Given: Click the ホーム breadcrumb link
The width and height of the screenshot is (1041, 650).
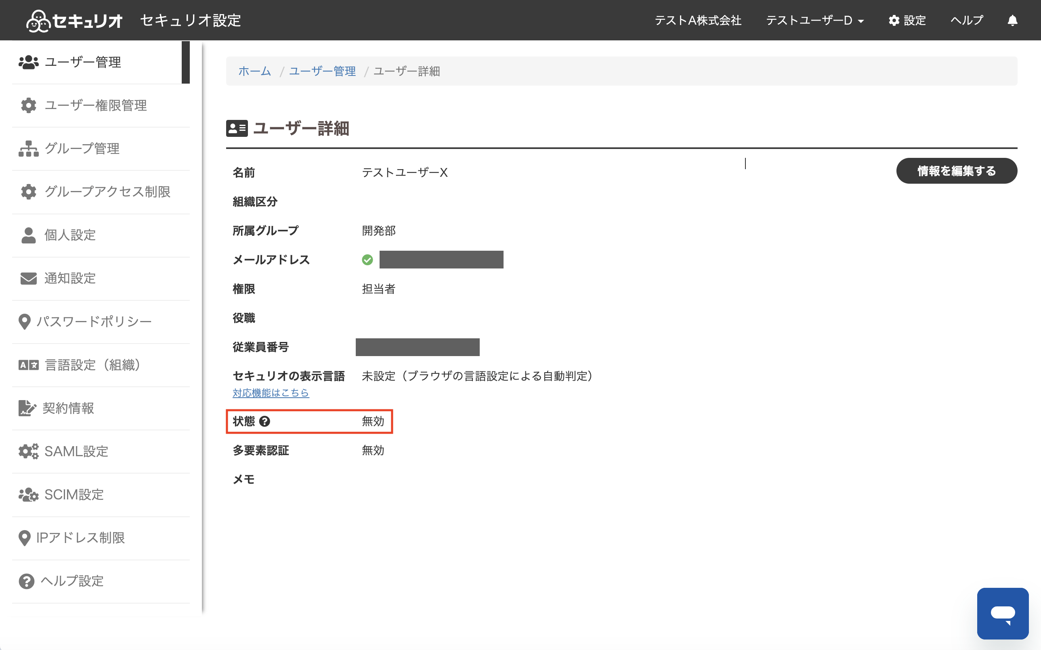Looking at the screenshot, I should [x=254, y=71].
